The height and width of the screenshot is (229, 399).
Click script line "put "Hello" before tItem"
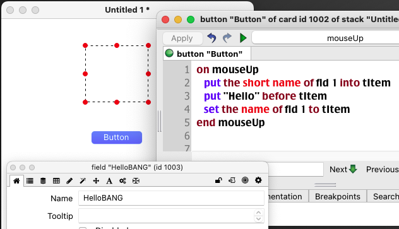(265, 96)
